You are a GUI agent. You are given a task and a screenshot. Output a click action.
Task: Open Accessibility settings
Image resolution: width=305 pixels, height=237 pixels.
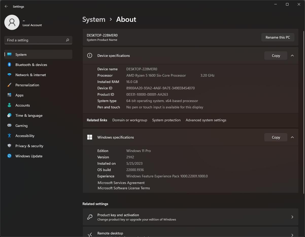[x=38, y=136]
